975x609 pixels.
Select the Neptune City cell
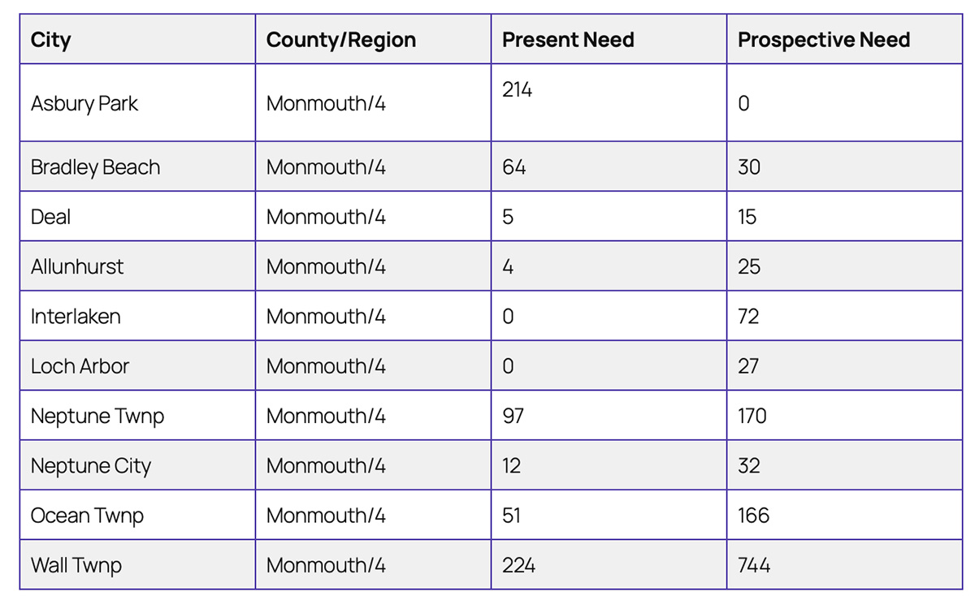coord(91,466)
